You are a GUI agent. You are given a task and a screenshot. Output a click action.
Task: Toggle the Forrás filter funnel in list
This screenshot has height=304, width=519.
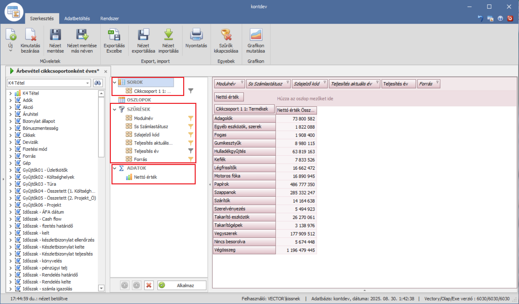pos(190,159)
